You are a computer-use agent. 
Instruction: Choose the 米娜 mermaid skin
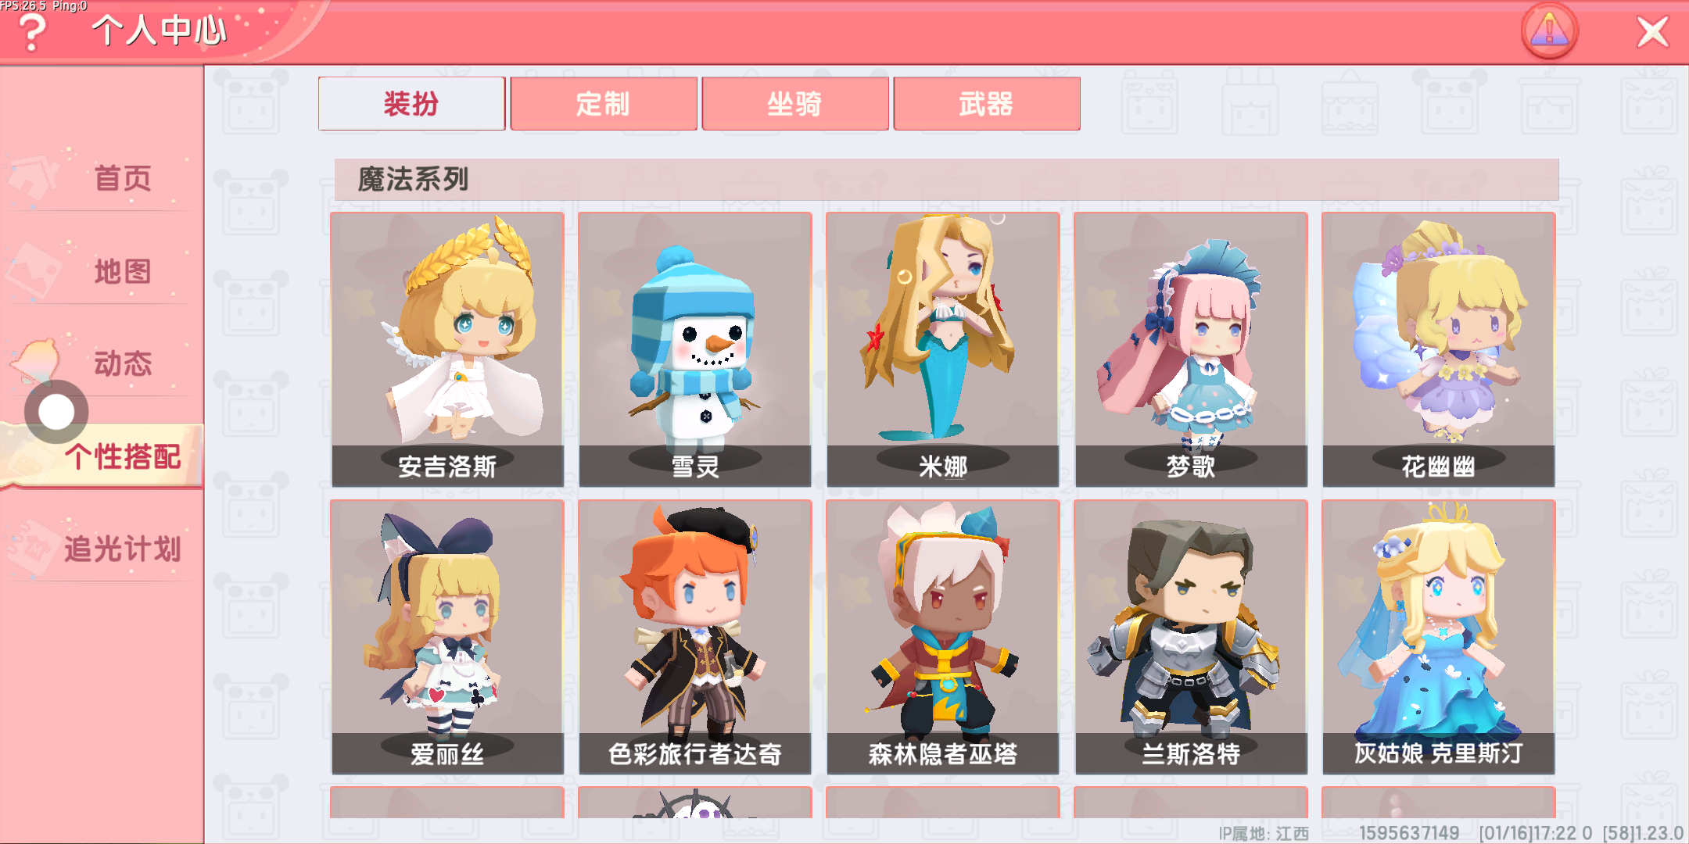[x=943, y=349]
